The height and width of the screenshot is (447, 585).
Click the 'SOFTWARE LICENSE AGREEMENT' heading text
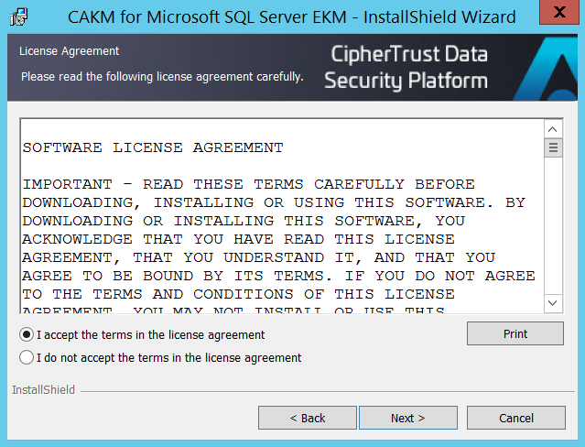pyautogui.click(x=153, y=147)
